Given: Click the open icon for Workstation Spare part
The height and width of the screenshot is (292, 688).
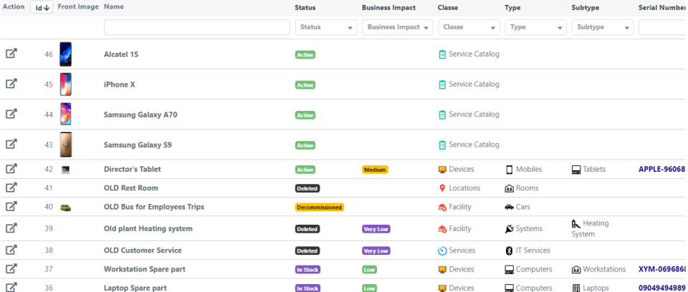Looking at the screenshot, I should (x=11, y=269).
